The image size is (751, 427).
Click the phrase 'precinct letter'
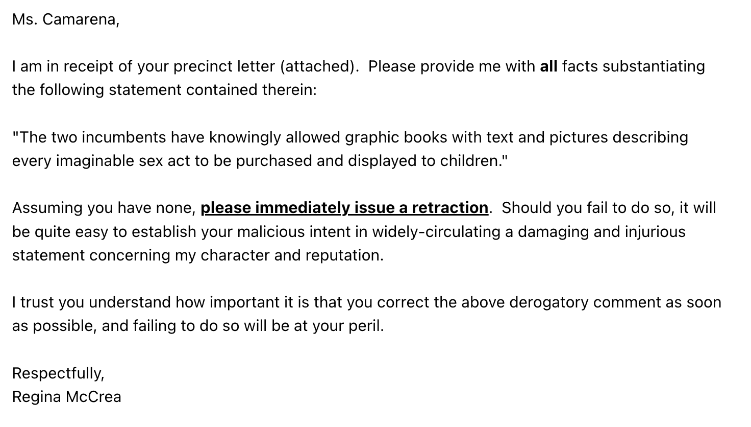click(x=223, y=66)
